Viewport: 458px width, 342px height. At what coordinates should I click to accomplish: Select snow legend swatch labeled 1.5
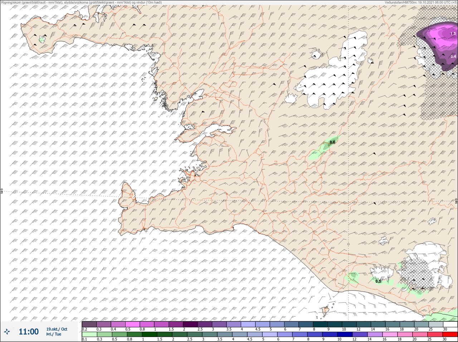pos(176,324)
